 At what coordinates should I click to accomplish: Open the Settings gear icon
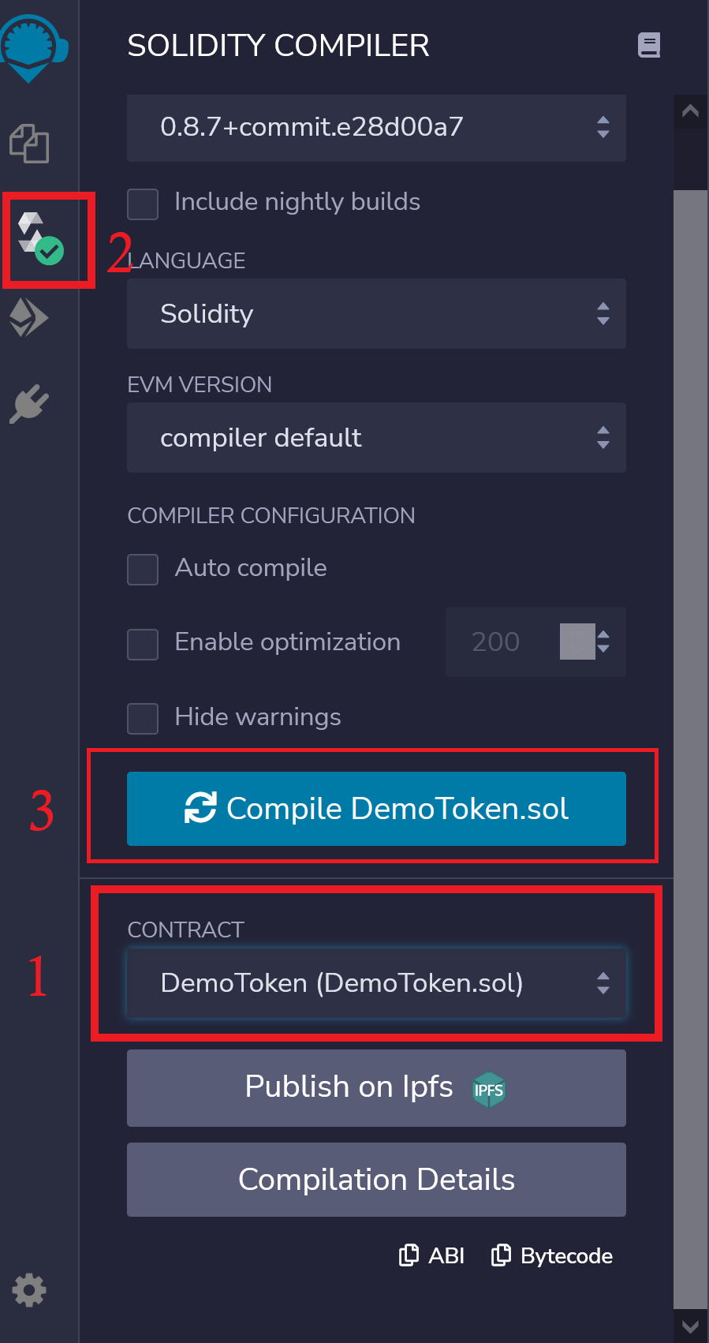coord(29,1291)
